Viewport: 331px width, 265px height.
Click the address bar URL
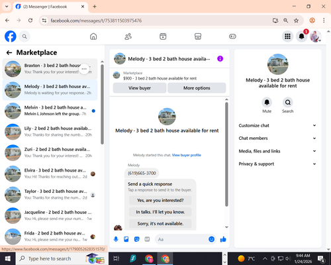96,21
